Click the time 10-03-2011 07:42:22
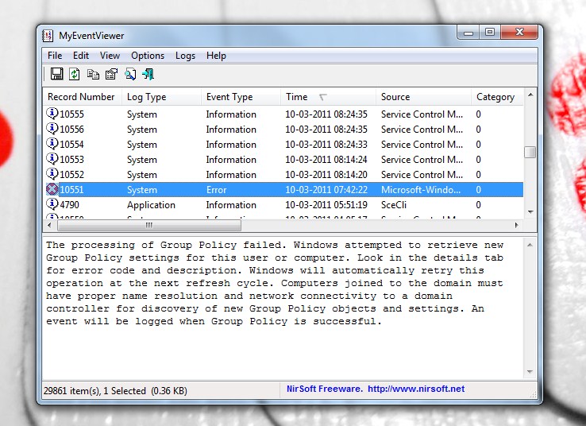The height and width of the screenshot is (426, 586). pyautogui.click(x=326, y=190)
